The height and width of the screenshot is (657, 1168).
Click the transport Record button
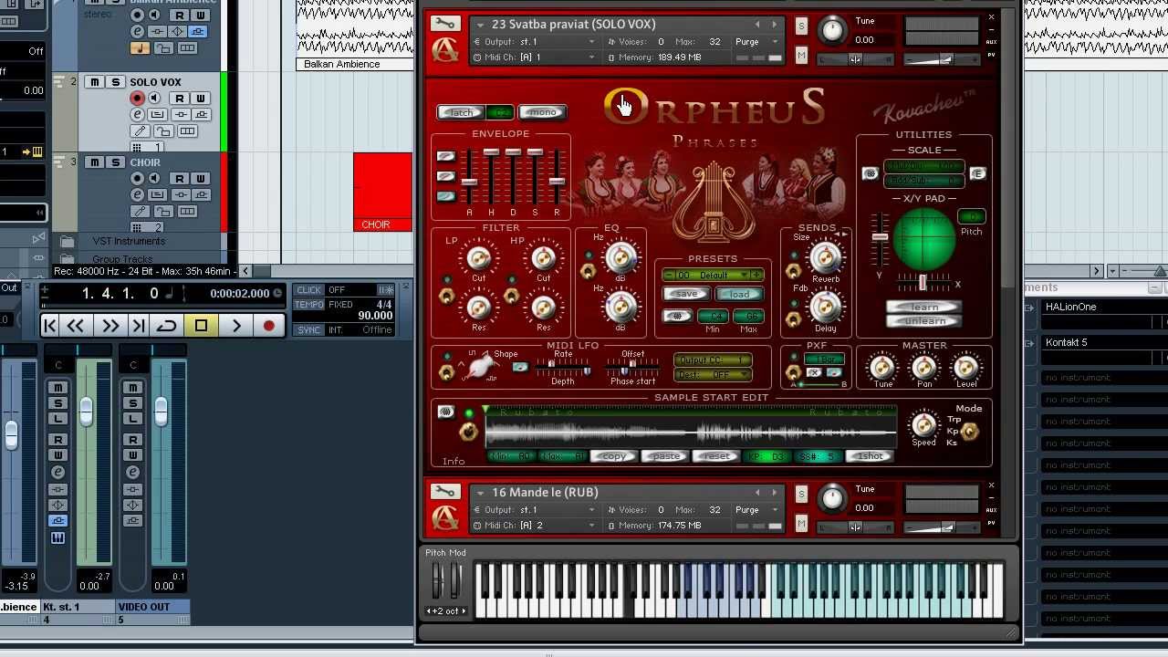(268, 326)
